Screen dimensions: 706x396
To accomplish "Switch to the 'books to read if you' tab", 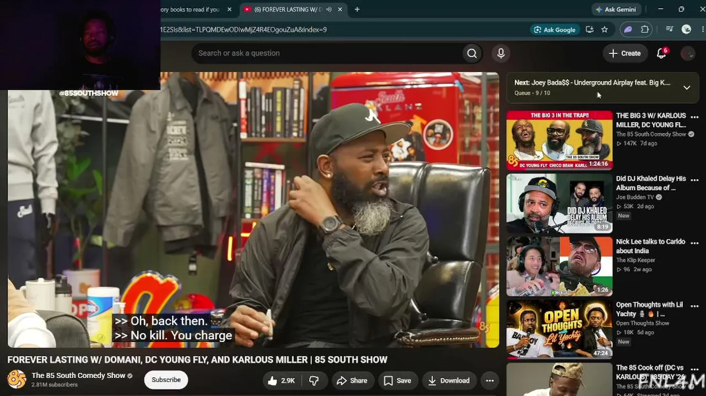I will pyautogui.click(x=190, y=9).
